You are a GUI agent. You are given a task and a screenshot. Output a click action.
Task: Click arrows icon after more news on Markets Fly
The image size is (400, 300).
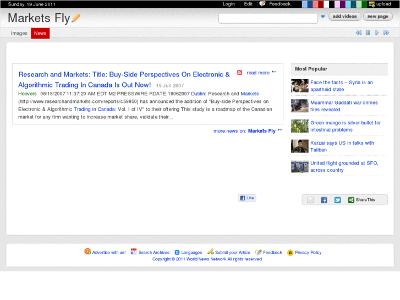[x=280, y=130]
